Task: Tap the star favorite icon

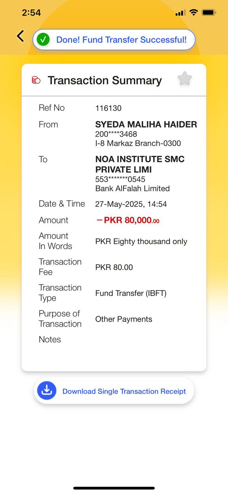Action: (184, 79)
